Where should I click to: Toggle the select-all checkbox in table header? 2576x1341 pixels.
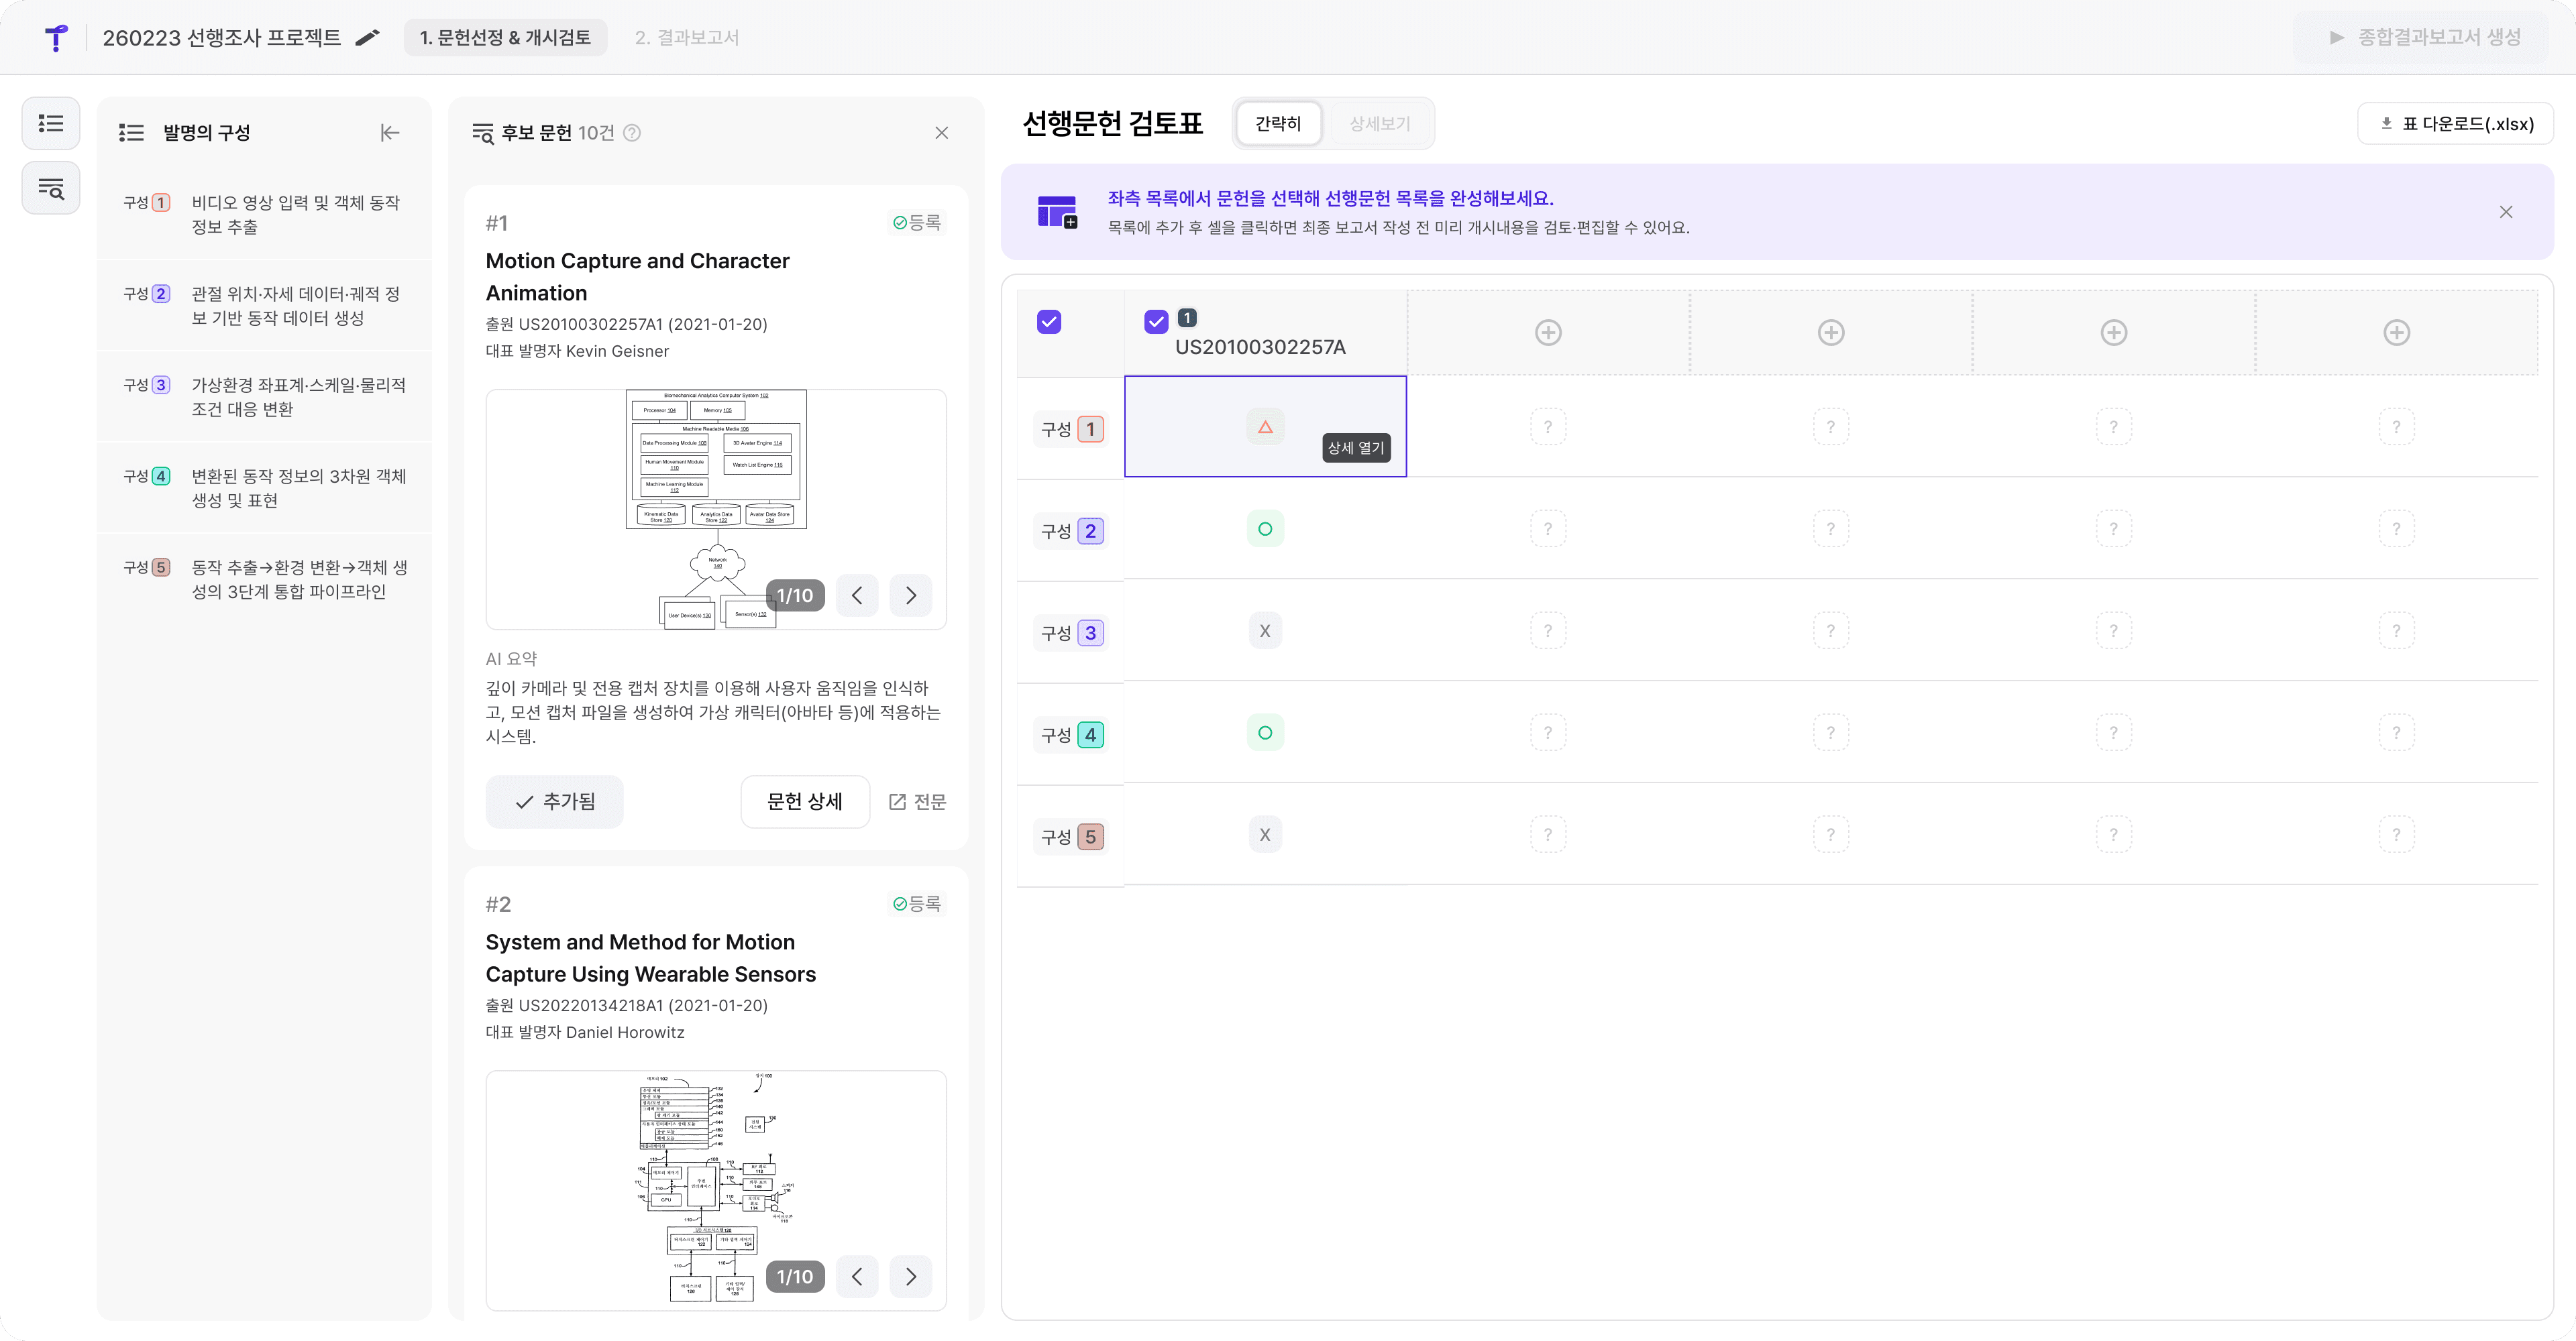pos(1048,322)
